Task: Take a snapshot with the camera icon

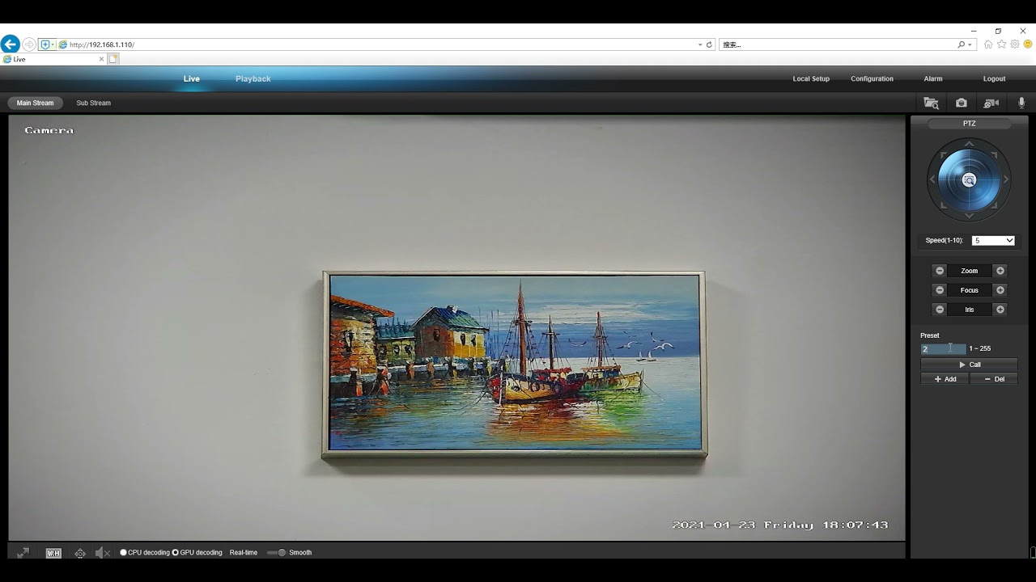Action: (x=961, y=103)
